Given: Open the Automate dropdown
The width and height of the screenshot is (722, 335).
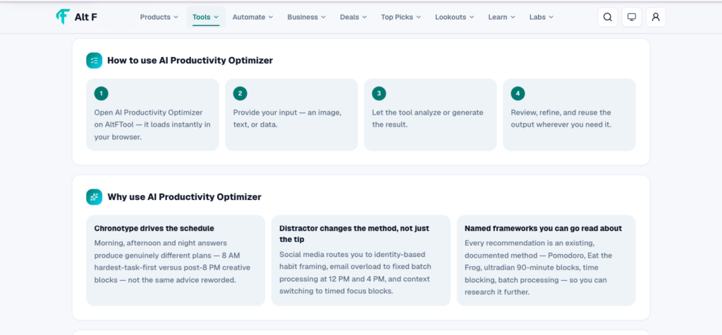Looking at the screenshot, I should pyautogui.click(x=252, y=17).
